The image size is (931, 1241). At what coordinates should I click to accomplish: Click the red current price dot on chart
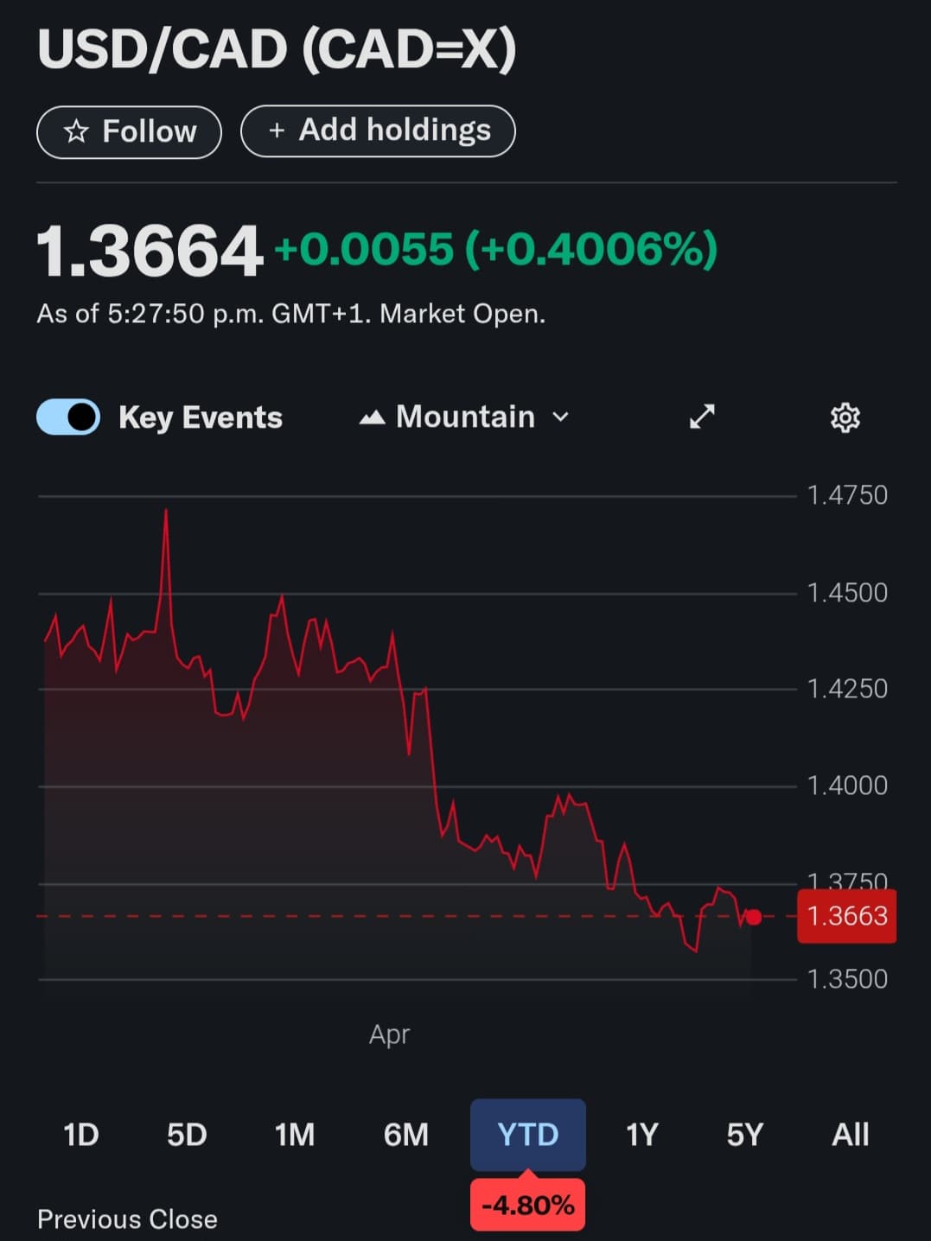(754, 917)
